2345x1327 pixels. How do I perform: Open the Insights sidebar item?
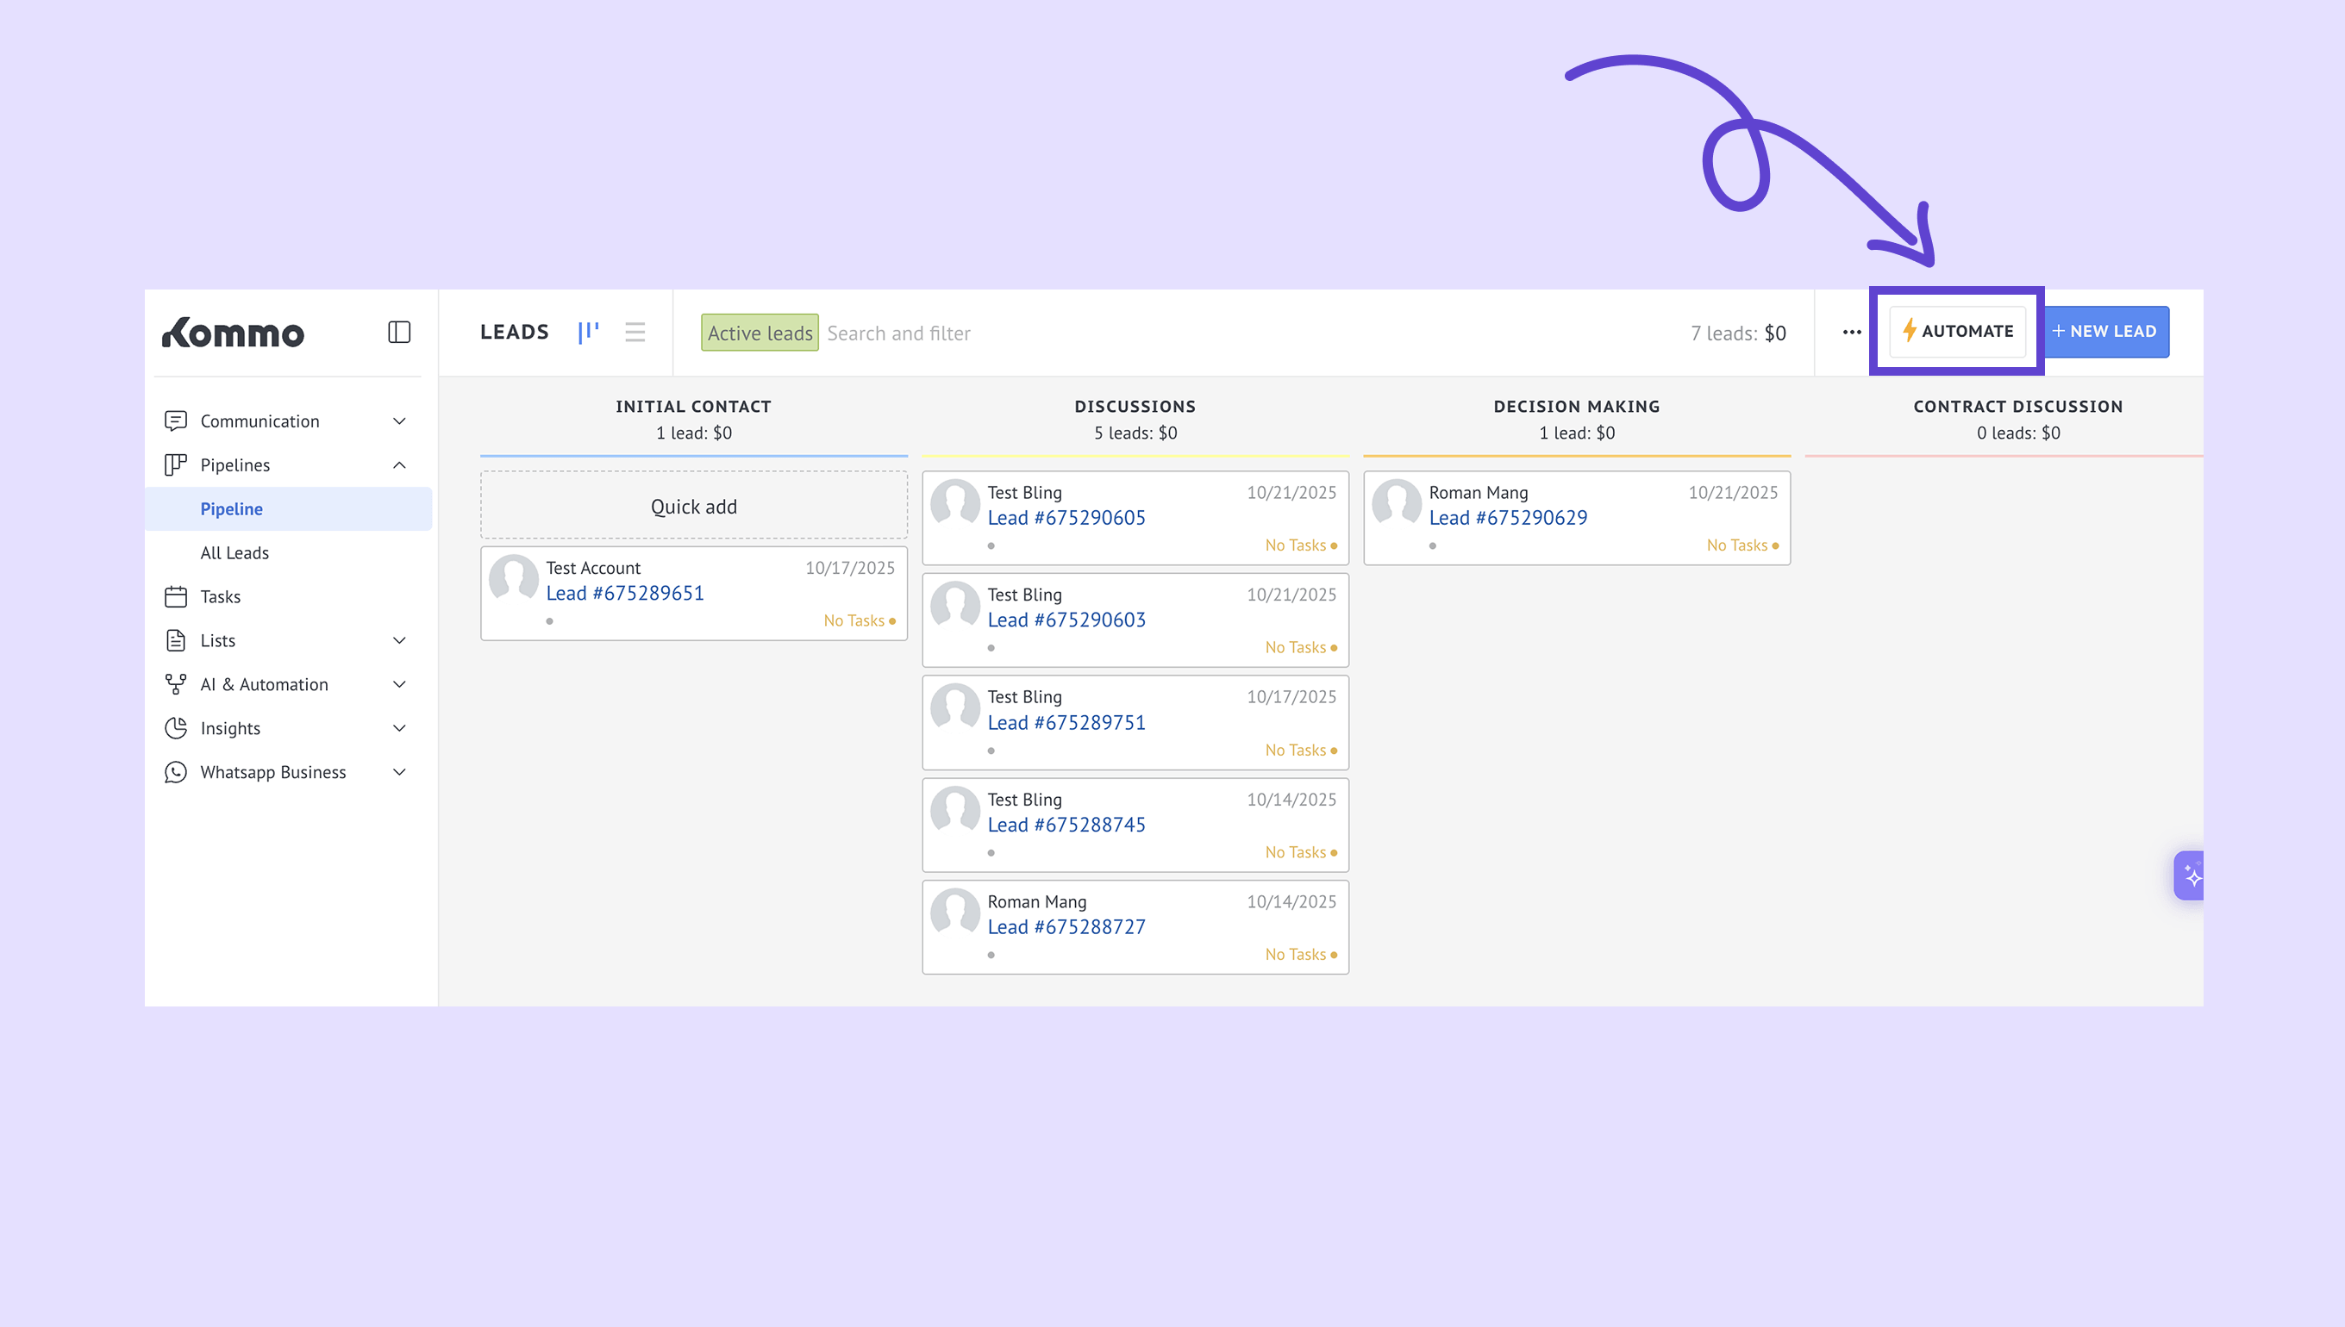230,727
